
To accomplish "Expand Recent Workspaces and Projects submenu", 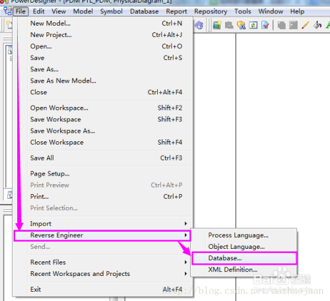I will [103, 274].
